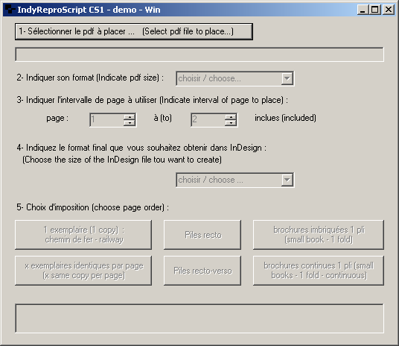
Task: Increase the start page value with the up arrow
Action: coord(130,117)
